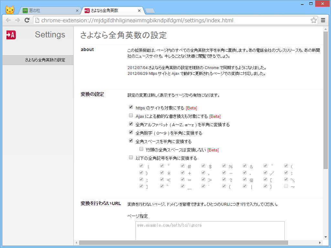Toggle the [ symbol checkbox
The width and height of the screenshot is (331, 248).
[x=265, y=179]
